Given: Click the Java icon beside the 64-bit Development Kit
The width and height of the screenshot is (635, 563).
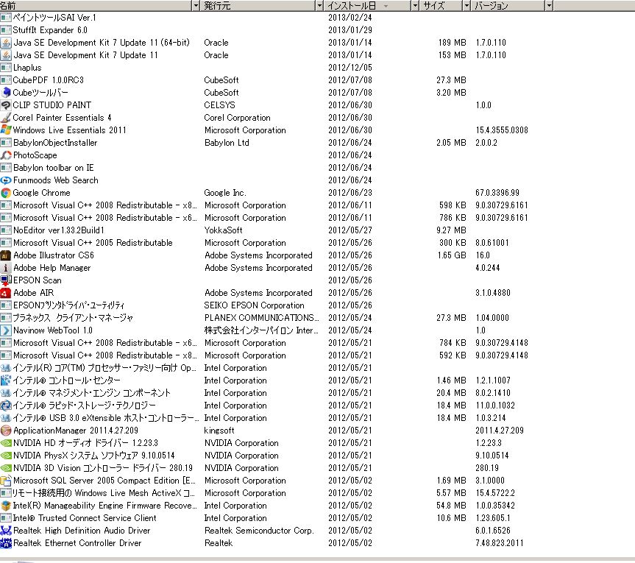Looking at the screenshot, I should 6,43.
